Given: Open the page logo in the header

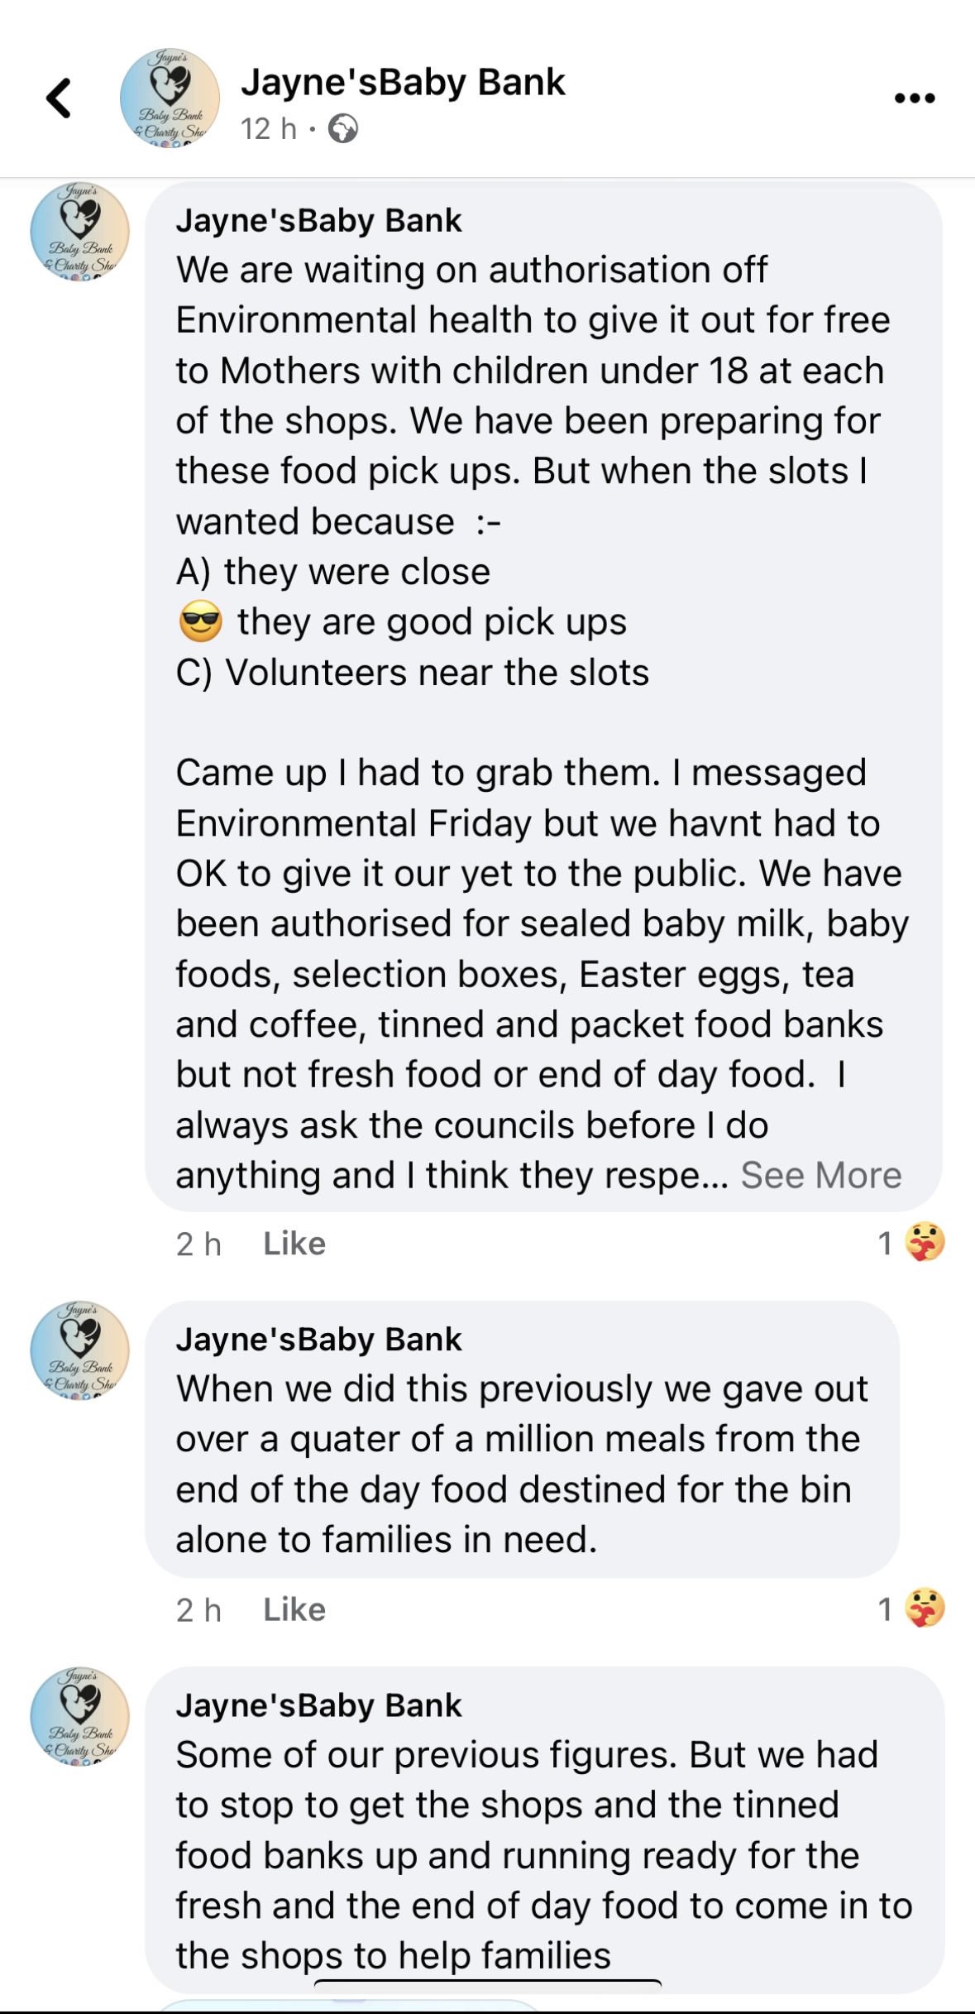Looking at the screenshot, I should [170, 98].
